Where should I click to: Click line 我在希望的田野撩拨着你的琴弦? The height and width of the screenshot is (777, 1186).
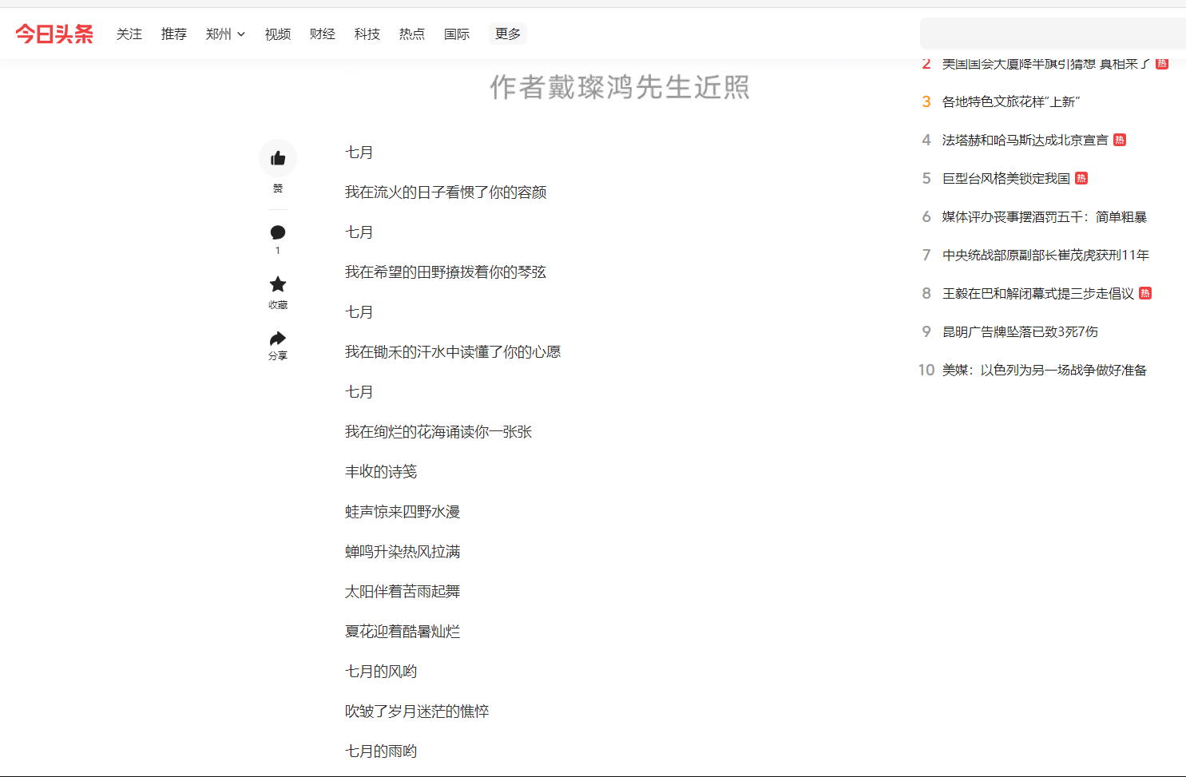446,272
